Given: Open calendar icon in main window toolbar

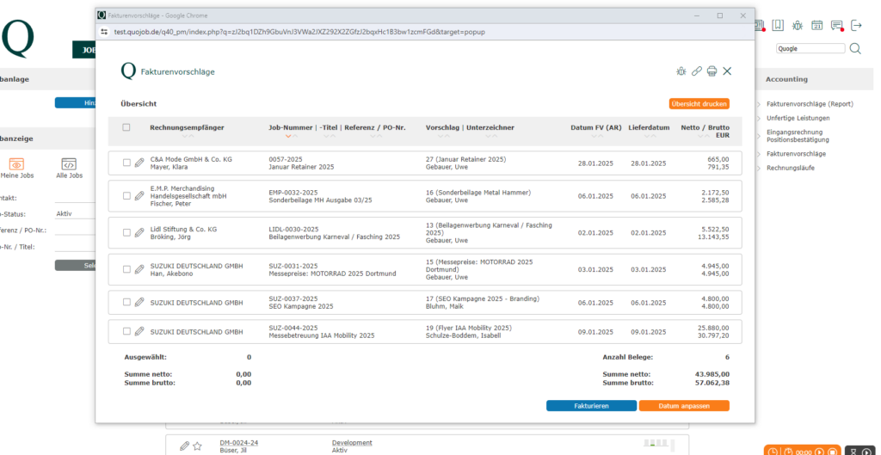Looking at the screenshot, I should point(817,25).
